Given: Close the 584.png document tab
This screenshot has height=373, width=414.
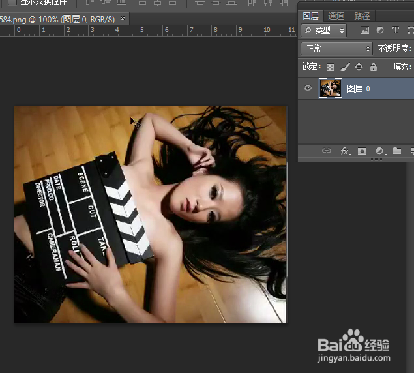Looking at the screenshot, I should (x=123, y=18).
